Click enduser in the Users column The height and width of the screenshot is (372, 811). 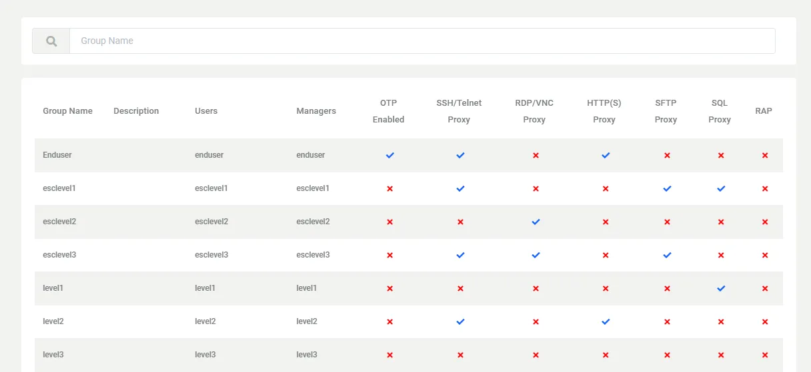pos(209,155)
